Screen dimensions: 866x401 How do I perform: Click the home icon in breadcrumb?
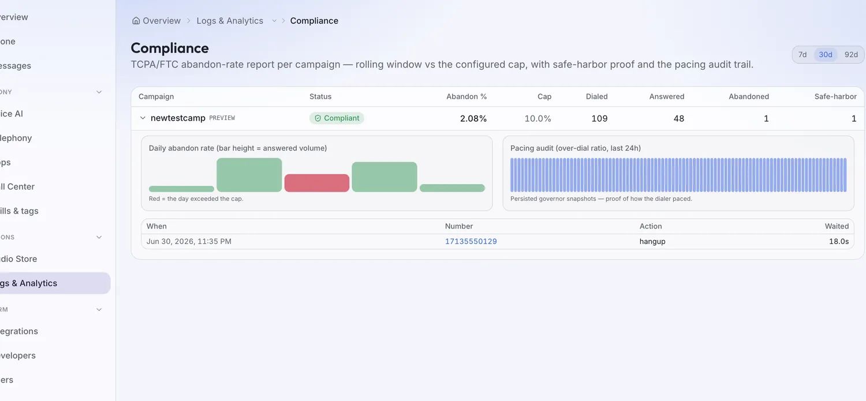[x=136, y=21]
